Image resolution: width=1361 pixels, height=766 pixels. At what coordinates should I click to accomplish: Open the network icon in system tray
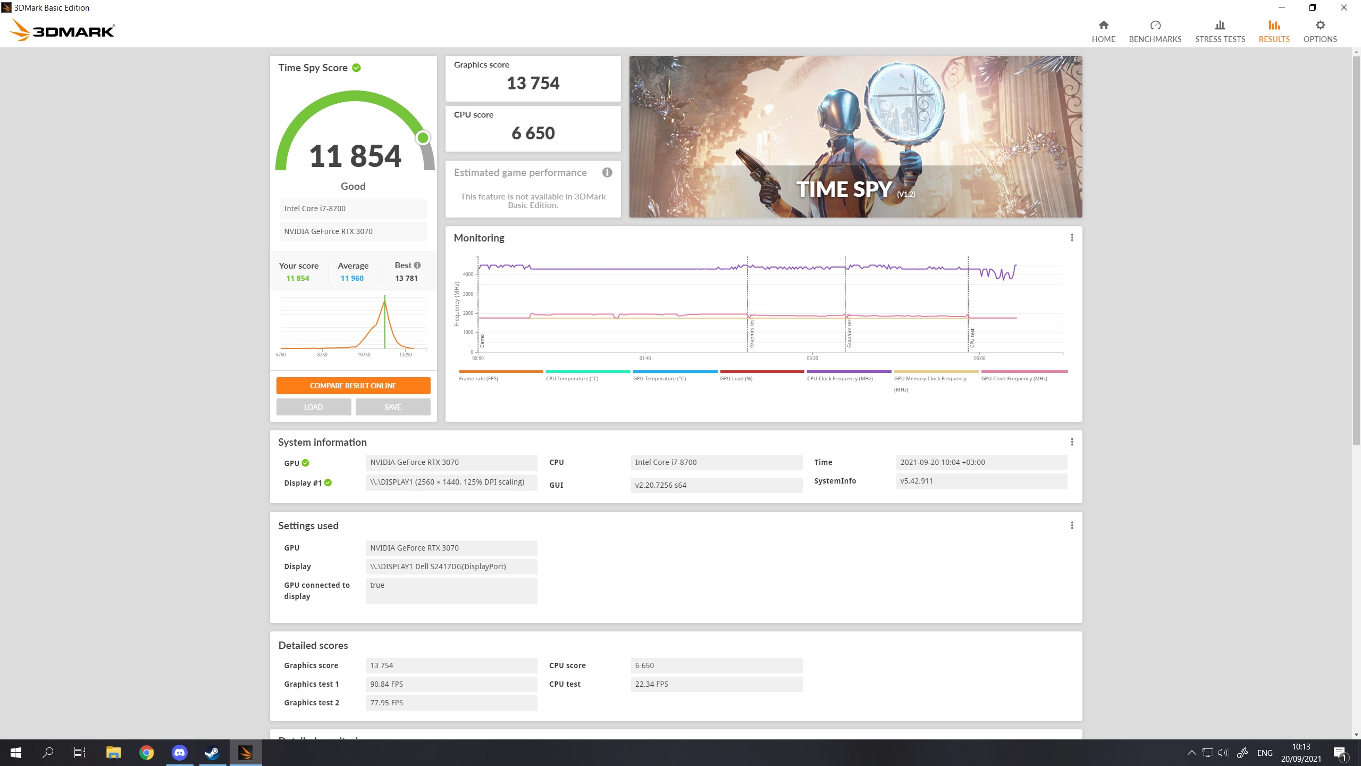[1207, 753]
